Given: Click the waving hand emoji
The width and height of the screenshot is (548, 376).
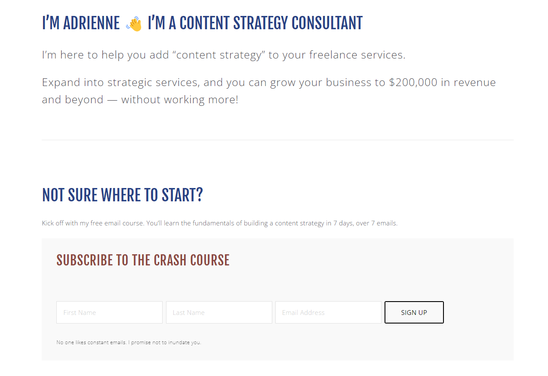Looking at the screenshot, I should click(134, 24).
